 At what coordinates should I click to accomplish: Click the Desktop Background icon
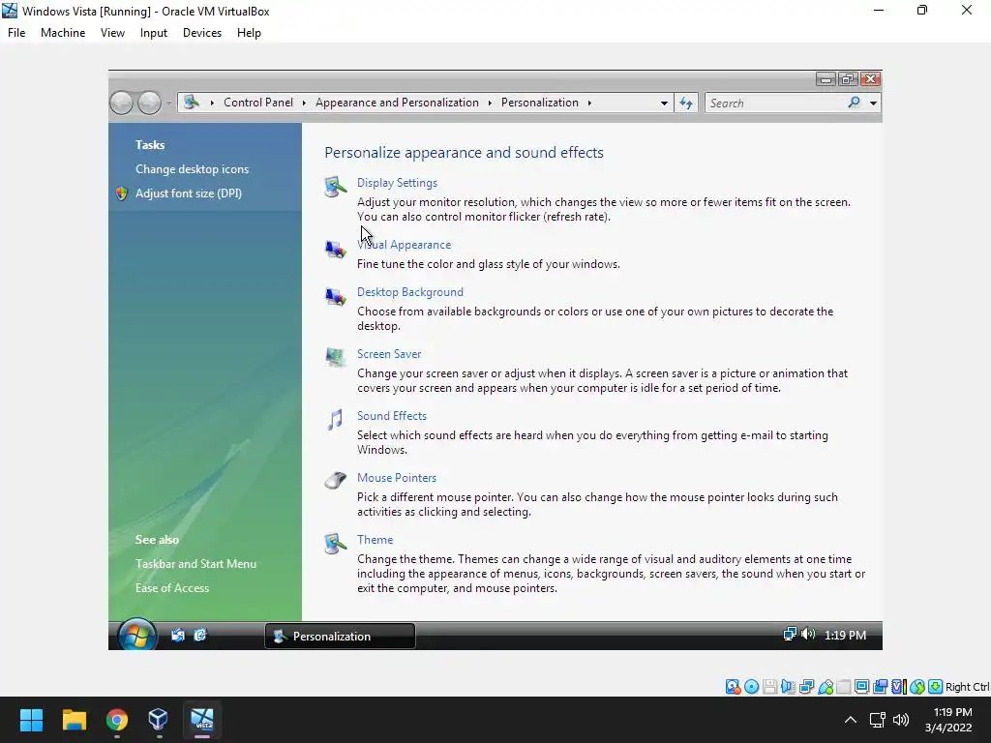[x=336, y=296]
